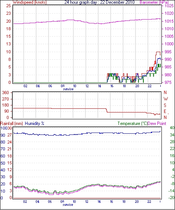Click the 1025 hPa barometer scale value

click(169, 6)
